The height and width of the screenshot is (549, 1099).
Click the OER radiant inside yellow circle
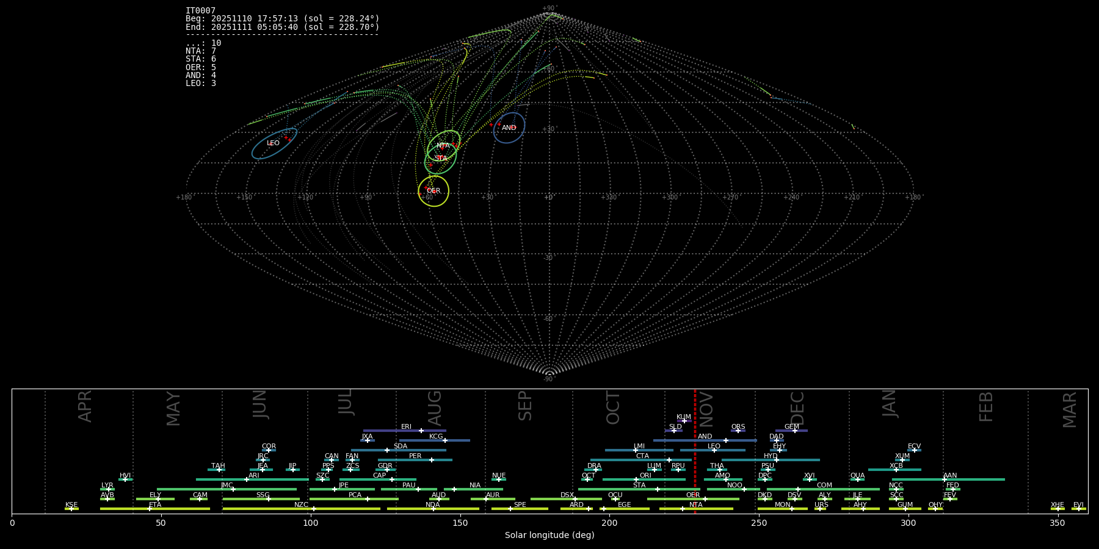click(x=433, y=191)
